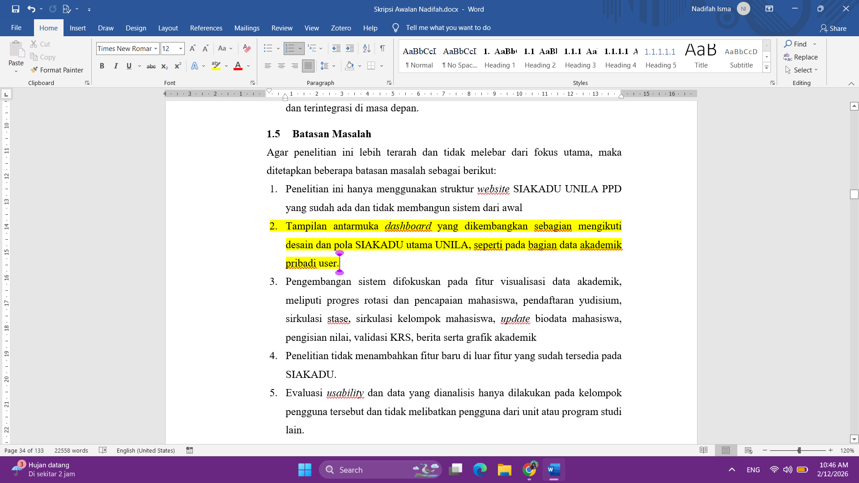The width and height of the screenshot is (859, 483).
Task: Toggle bold formatting
Action: click(x=102, y=66)
